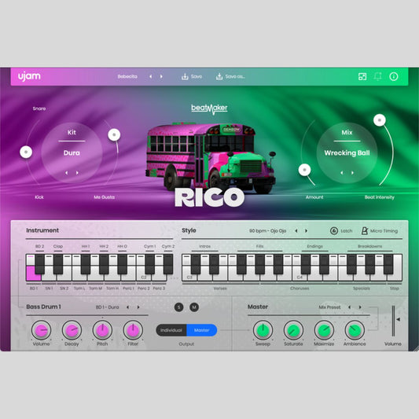Click the C2 key in Instrument keyboard

click(x=144, y=277)
